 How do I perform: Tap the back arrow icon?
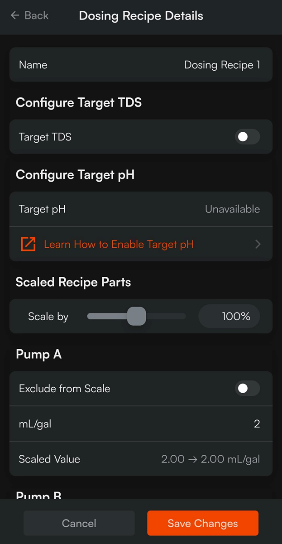(x=15, y=15)
